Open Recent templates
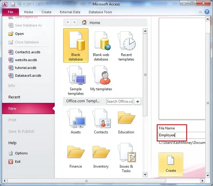 tap(126, 45)
